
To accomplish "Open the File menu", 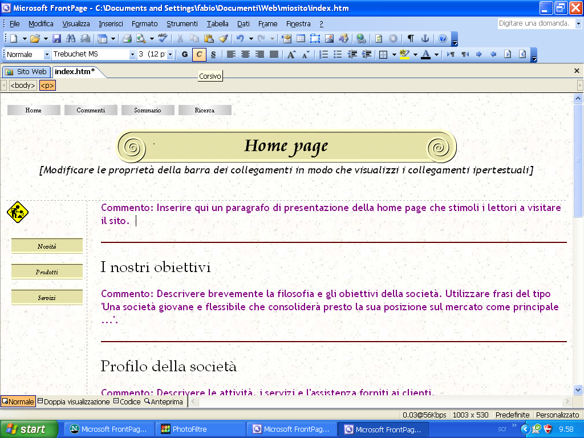I will click(x=14, y=24).
